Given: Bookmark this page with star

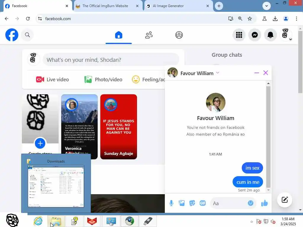Looking at the screenshot, I should pyautogui.click(x=250, y=19).
